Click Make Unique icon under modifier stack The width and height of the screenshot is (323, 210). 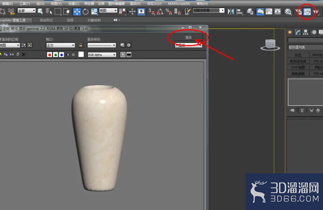pyautogui.click(x=311, y=110)
